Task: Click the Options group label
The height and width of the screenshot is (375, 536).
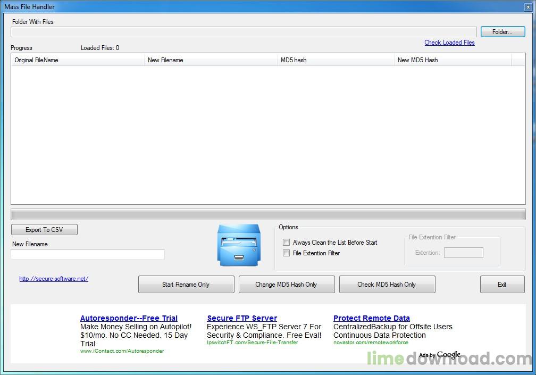Action: [x=288, y=227]
